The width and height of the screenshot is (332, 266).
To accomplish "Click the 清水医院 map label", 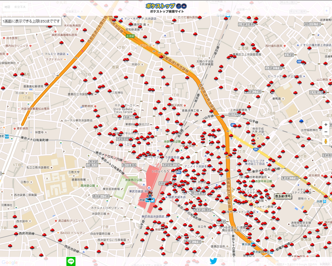I will [12, 38].
